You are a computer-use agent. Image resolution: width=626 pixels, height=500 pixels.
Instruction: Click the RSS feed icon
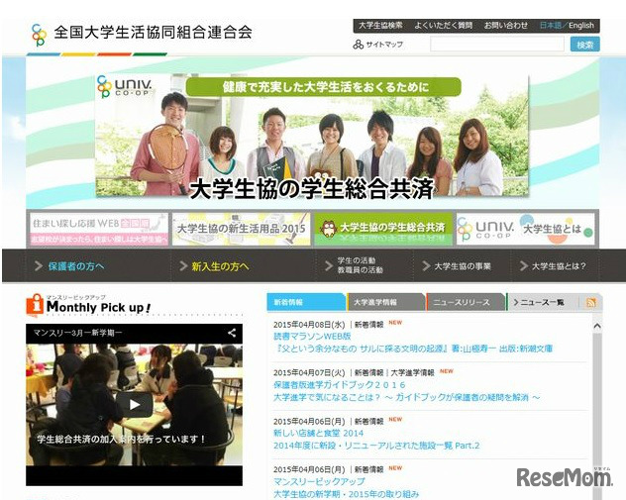(x=591, y=302)
